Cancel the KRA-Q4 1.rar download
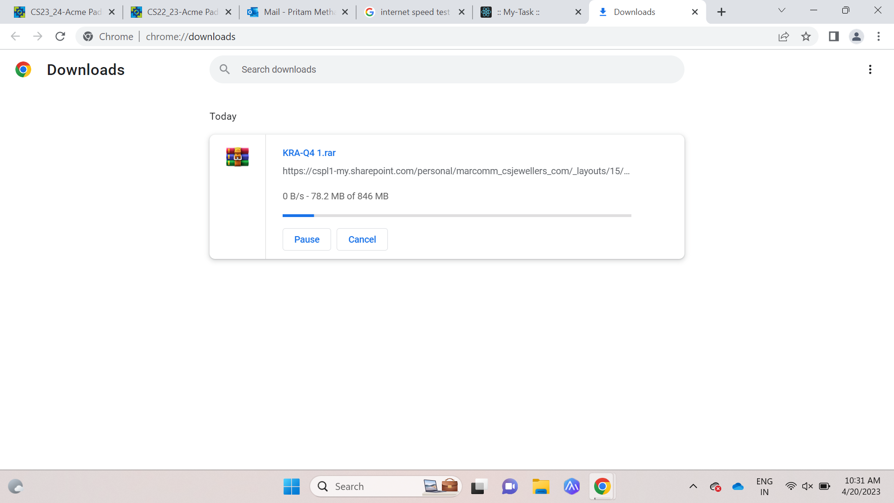This screenshot has width=894, height=503. click(362, 239)
